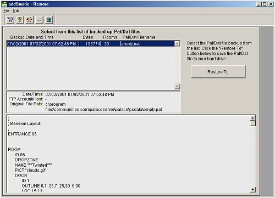Click the NAME "Twisted" line in preview

[33, 165]
